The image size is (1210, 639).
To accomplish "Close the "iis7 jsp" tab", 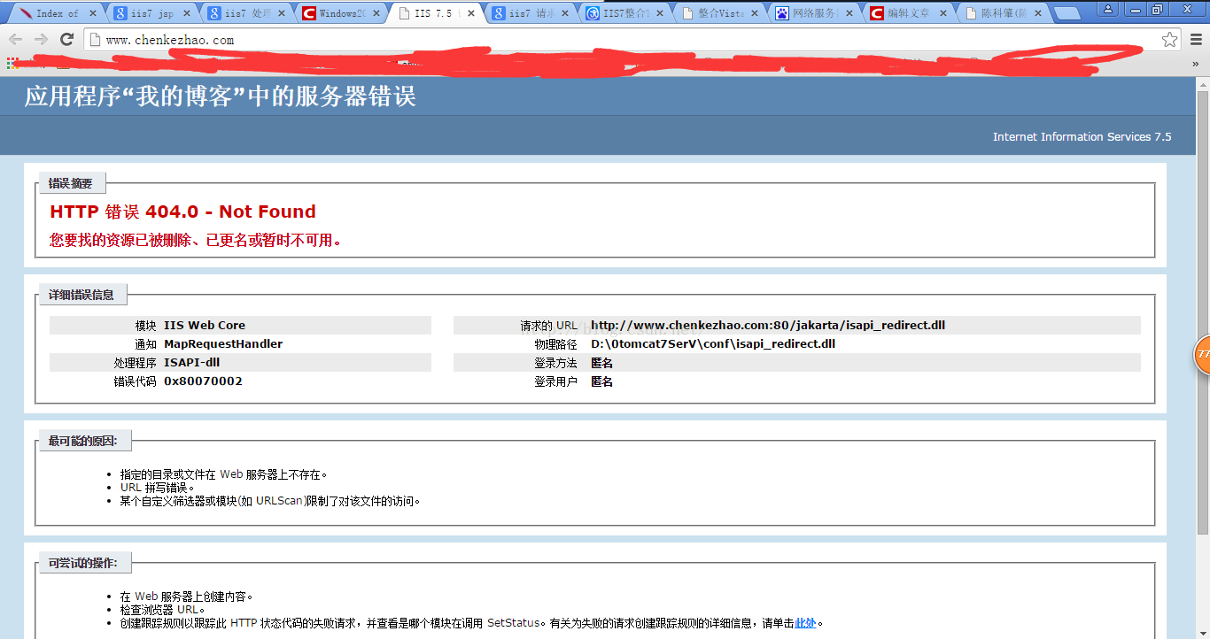I will coord(186,13).
